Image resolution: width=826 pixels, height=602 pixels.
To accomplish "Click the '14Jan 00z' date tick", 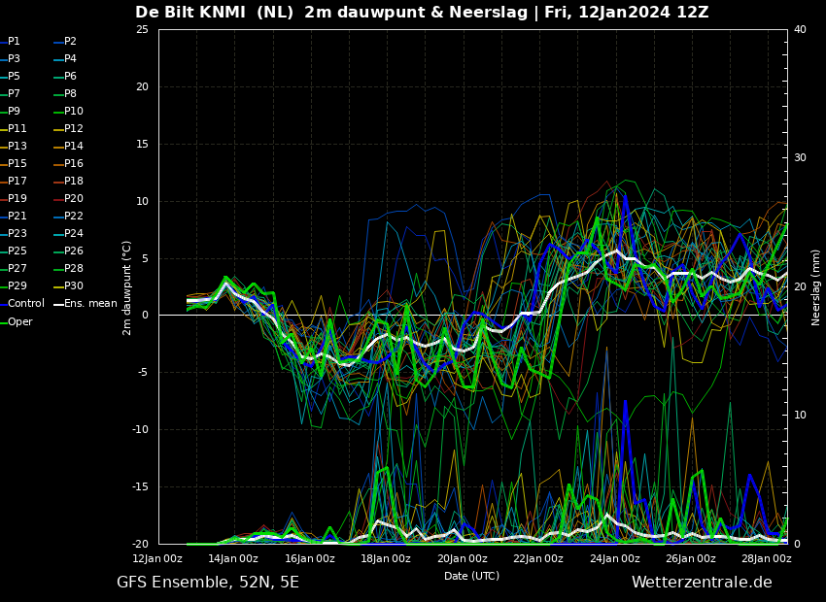I will [x=233, y=559].
